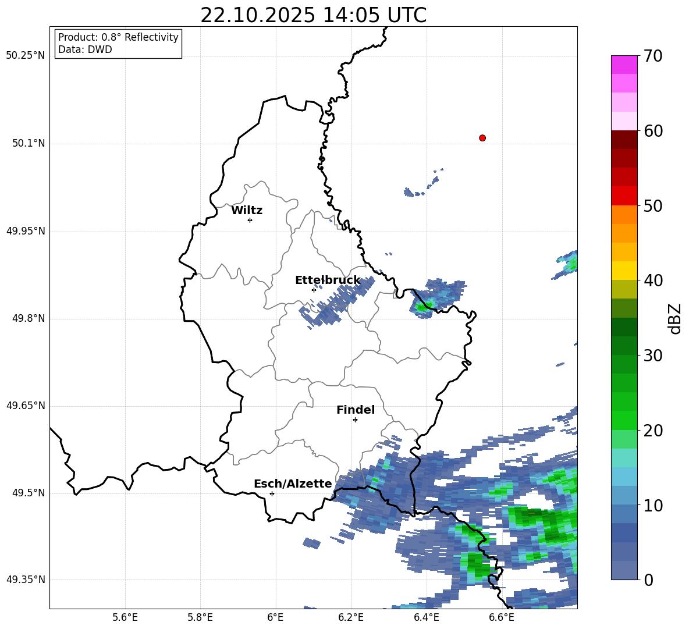Click the 50.1°N latitude label

point(29,143)
